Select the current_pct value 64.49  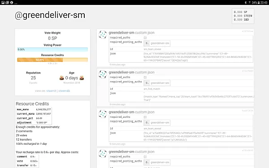pos(39,118)
